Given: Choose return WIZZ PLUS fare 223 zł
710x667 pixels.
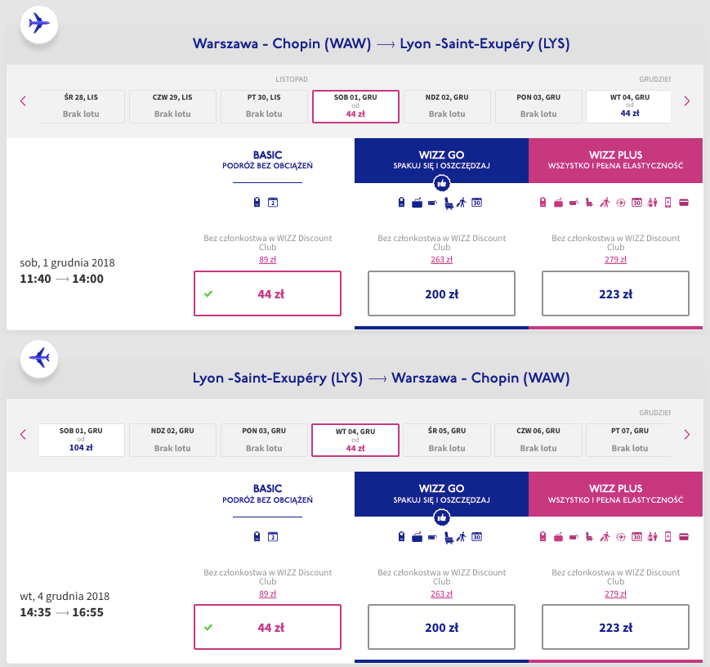Looking at the screenshot, I should tap(615, 627).
